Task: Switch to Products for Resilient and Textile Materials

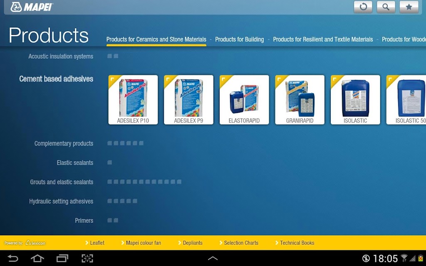Action: [323, 39]
